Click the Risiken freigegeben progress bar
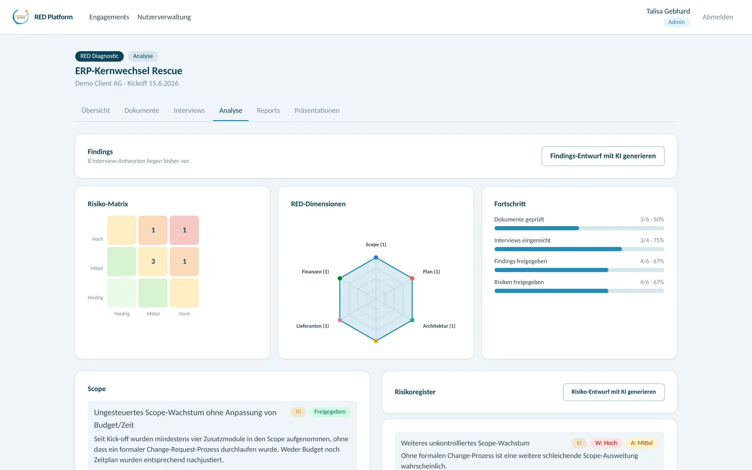This screenshot has width=752, height=470. (x=579, y=291)
